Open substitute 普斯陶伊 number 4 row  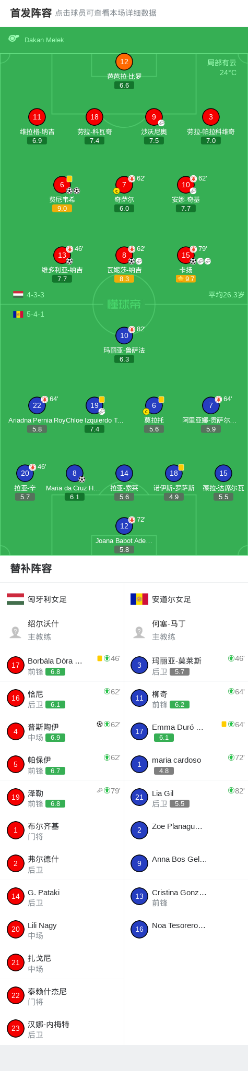pyautogui.click(x=62, y=731)
